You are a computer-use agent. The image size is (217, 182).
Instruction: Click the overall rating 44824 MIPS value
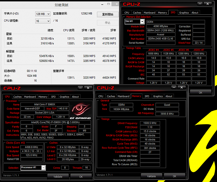pos(109,78)
